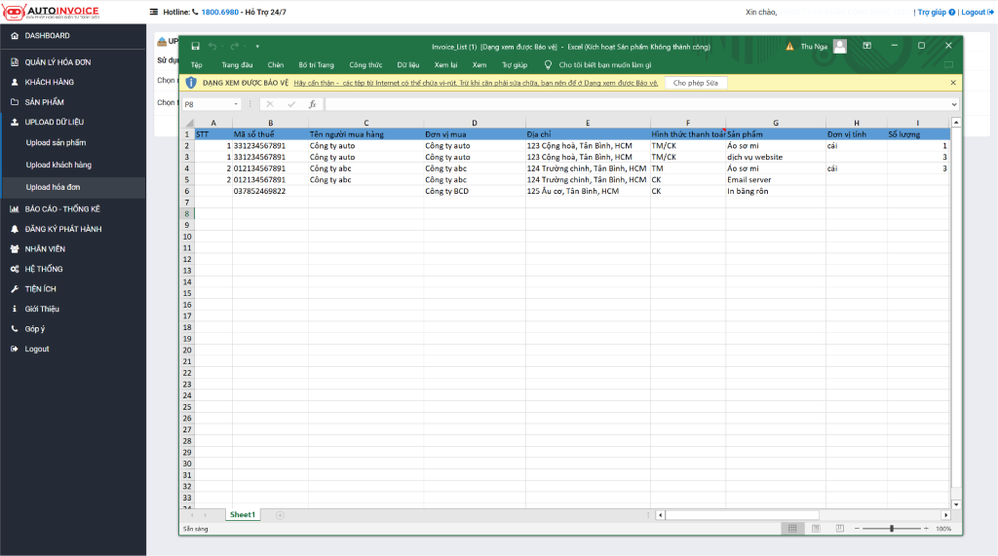
Task: Click the Cho phép Sửa button
Action: 696,83
